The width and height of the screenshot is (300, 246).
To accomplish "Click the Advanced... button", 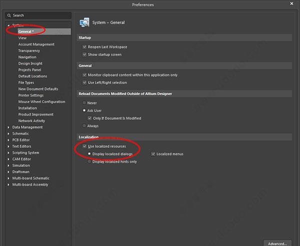I will (277, 243).
